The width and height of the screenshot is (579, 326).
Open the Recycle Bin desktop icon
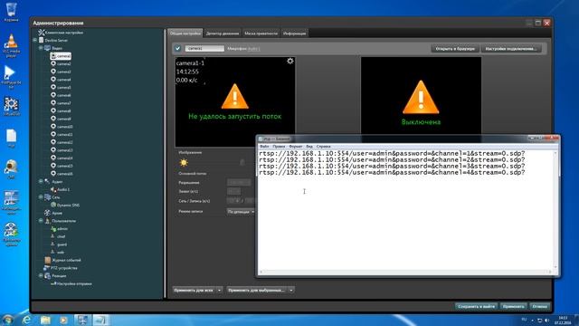pos(11,12)
